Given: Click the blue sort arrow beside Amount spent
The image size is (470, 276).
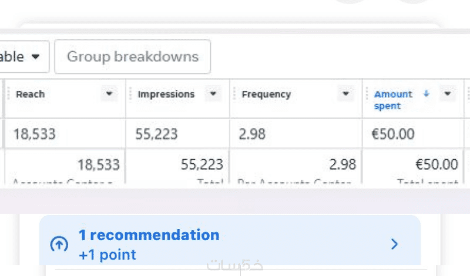Looking at the screenshot, I should pyautogui.click(x=427, y=94).
